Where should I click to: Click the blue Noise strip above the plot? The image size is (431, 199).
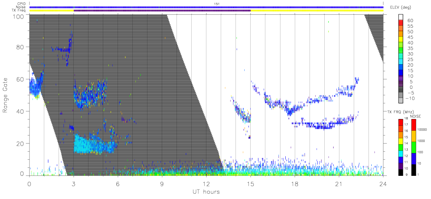pos(206,7)
